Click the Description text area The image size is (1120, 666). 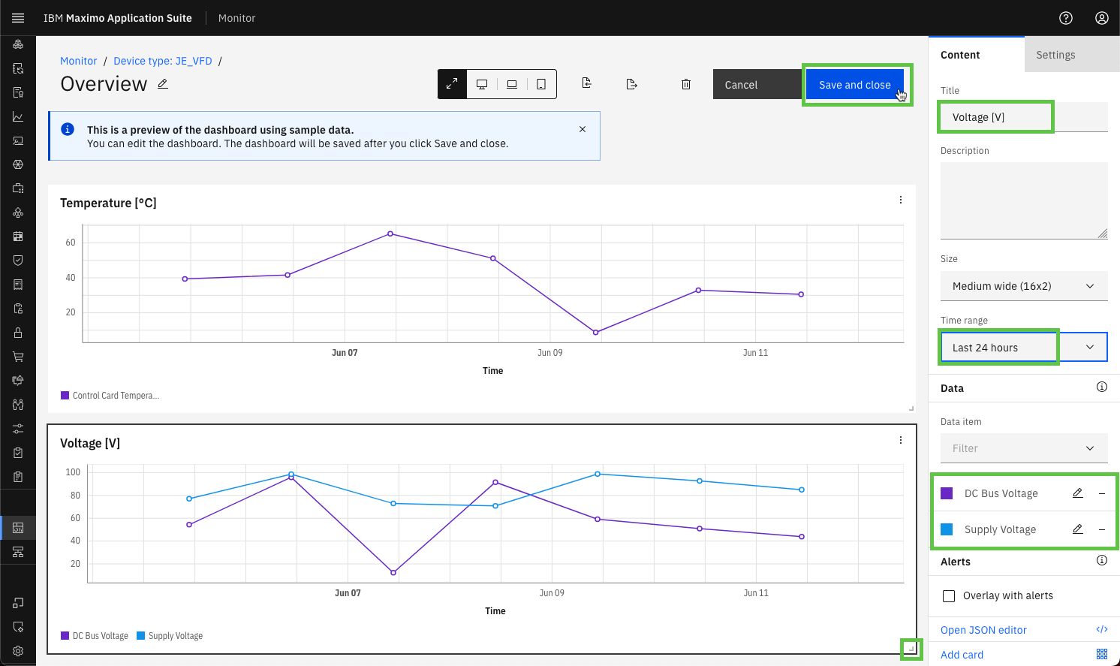tap(1024, 200)
